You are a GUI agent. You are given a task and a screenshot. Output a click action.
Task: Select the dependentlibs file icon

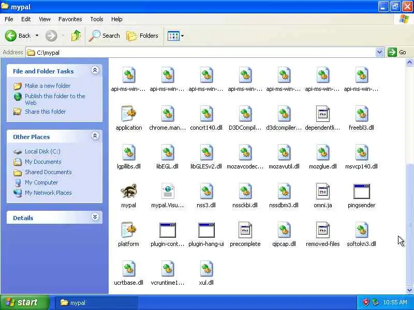pos(322,114)
